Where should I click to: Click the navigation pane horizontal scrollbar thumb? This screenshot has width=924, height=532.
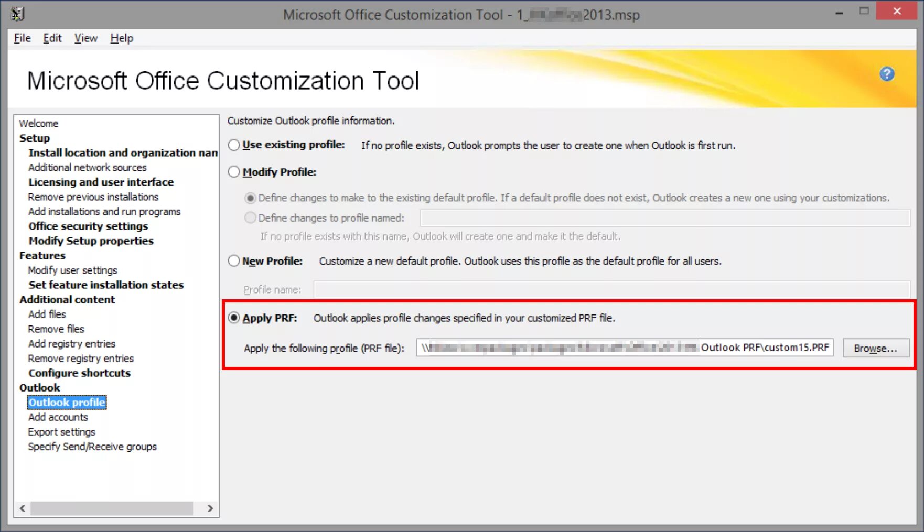tap(112, 508)
